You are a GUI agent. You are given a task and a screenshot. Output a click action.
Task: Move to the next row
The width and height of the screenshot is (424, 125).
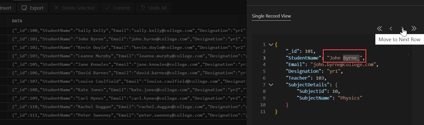tap(402, 28)
